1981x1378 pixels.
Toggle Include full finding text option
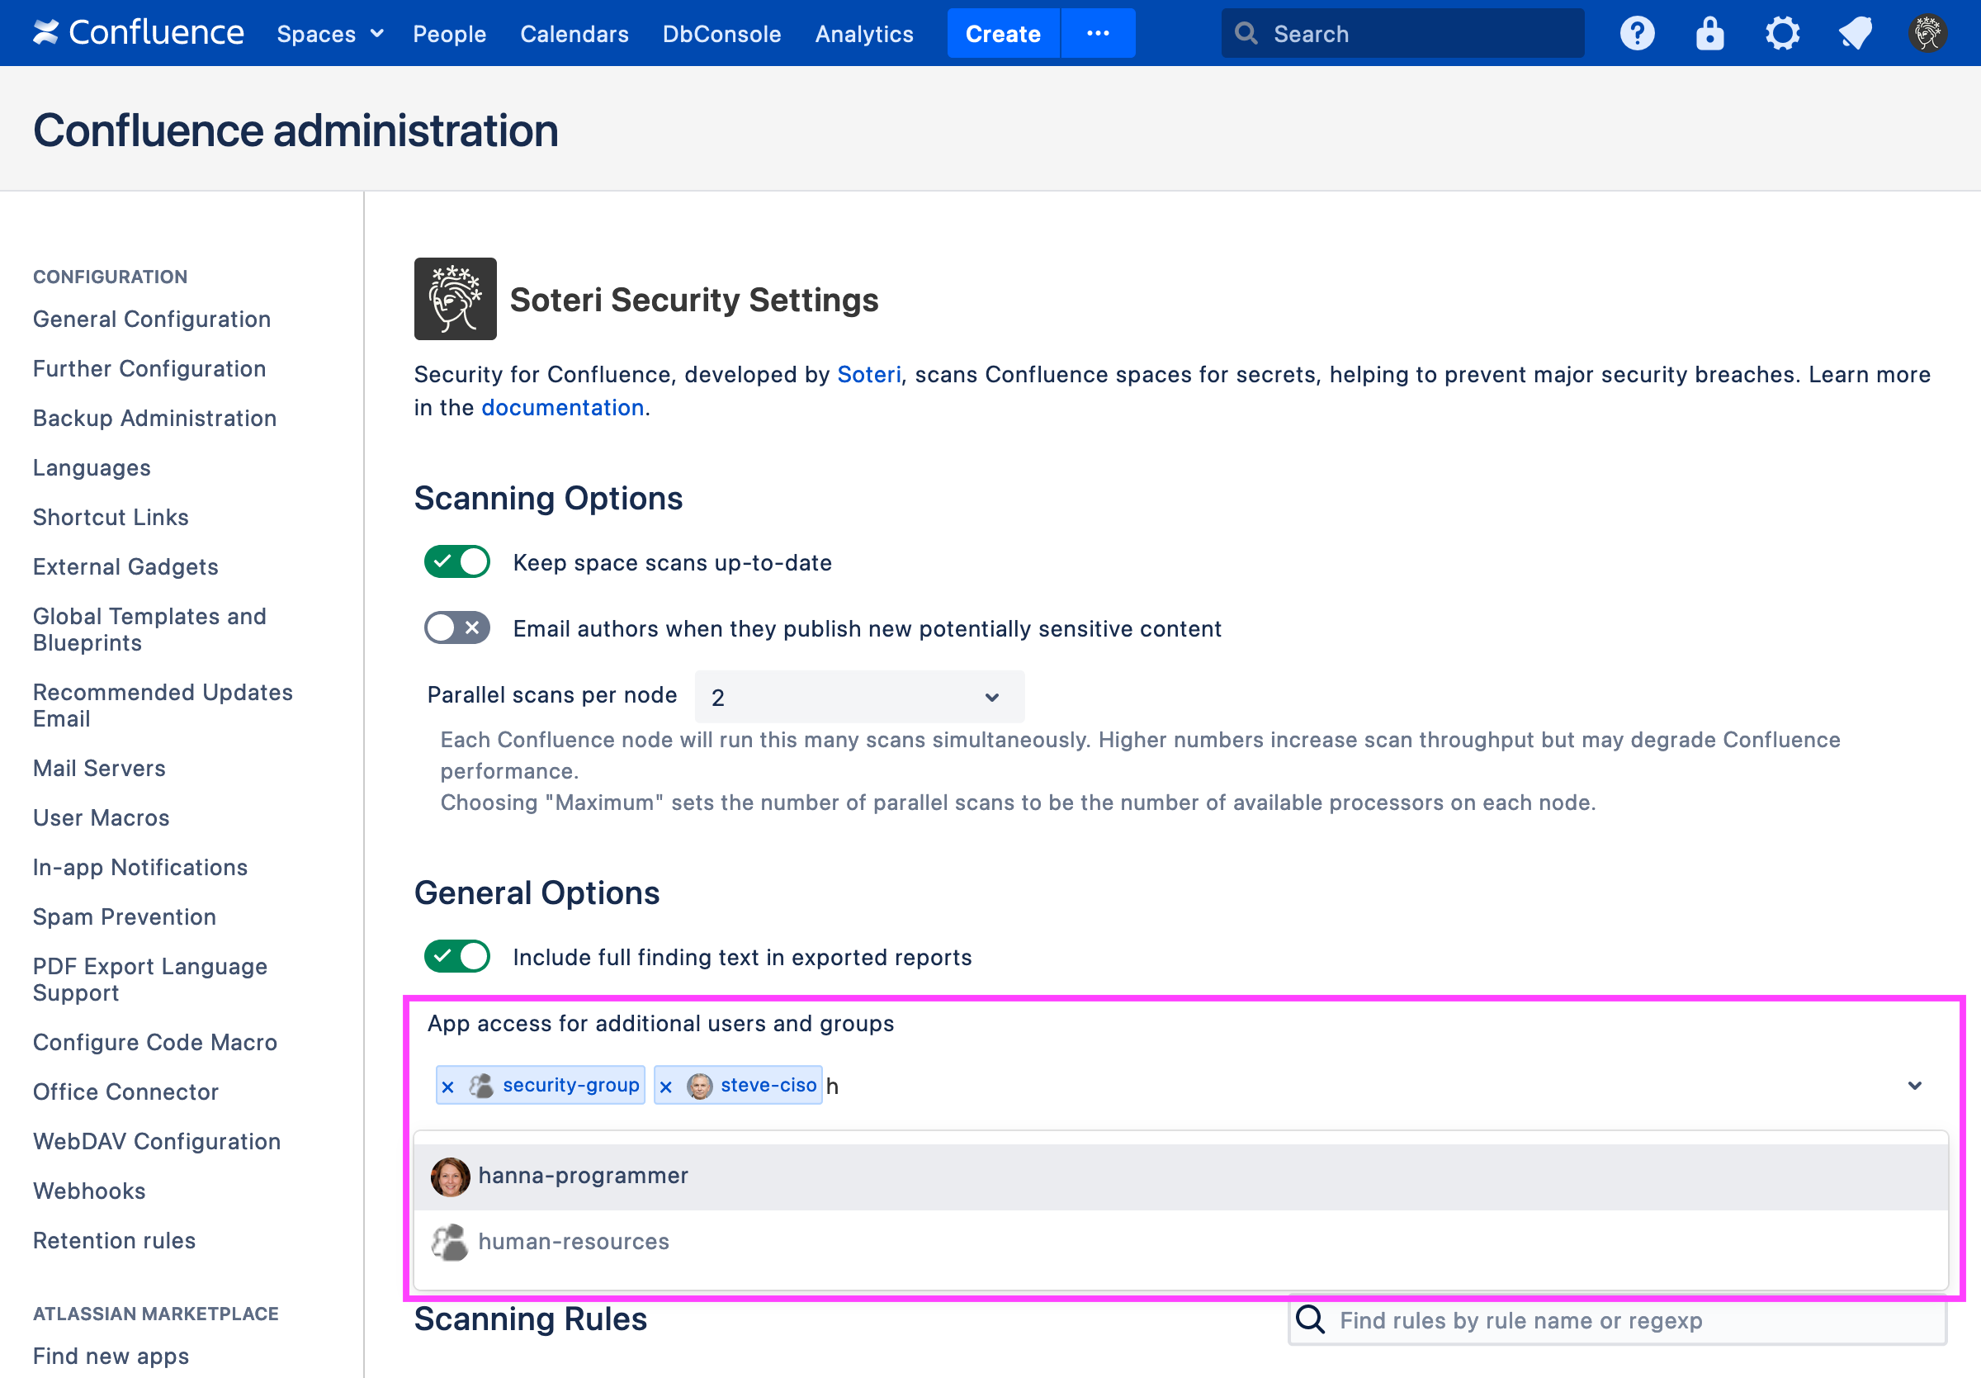point(456,956)
